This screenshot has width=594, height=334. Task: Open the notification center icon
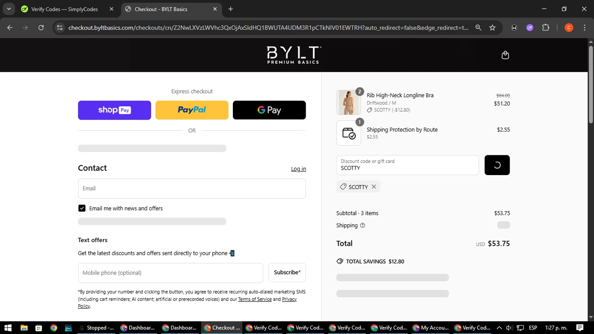pos(580,328)
